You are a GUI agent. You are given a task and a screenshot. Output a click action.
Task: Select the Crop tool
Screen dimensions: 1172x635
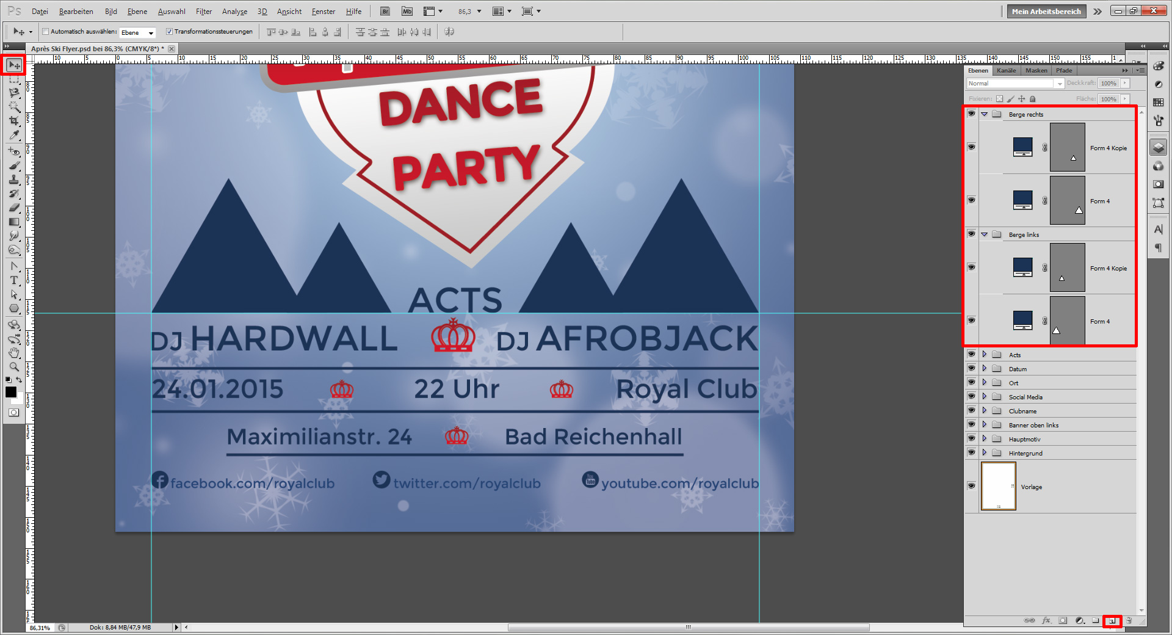click(13, 121)
